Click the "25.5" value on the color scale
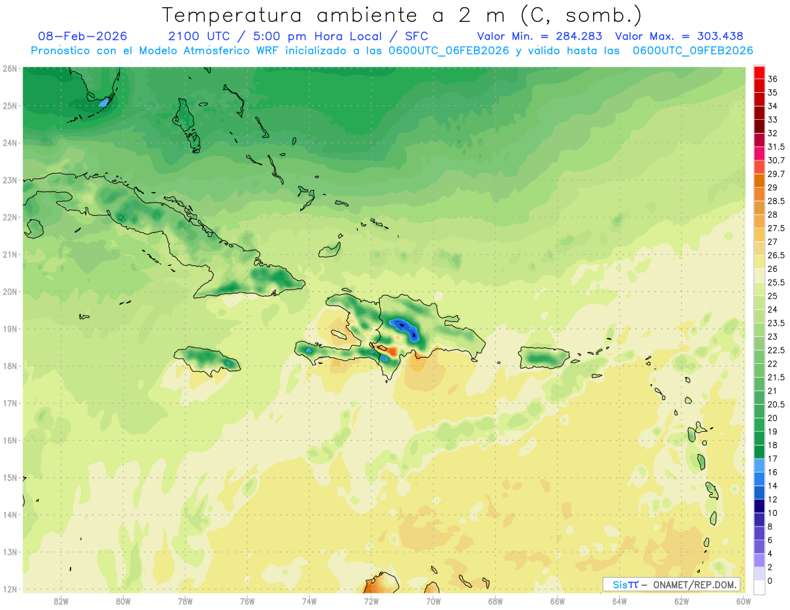The image size is (790, 610). (x=776, y=282)
